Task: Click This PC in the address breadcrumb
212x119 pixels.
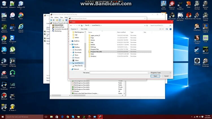Action: pos(87,25)
